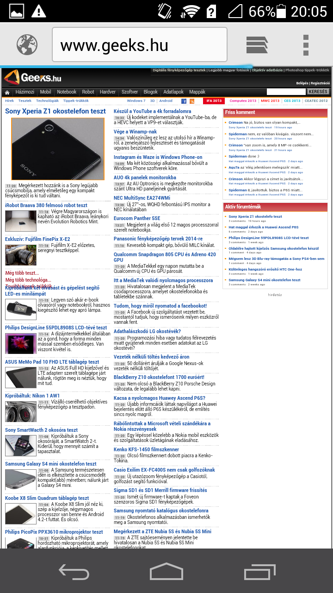Click the site search input field

(286, 92)
